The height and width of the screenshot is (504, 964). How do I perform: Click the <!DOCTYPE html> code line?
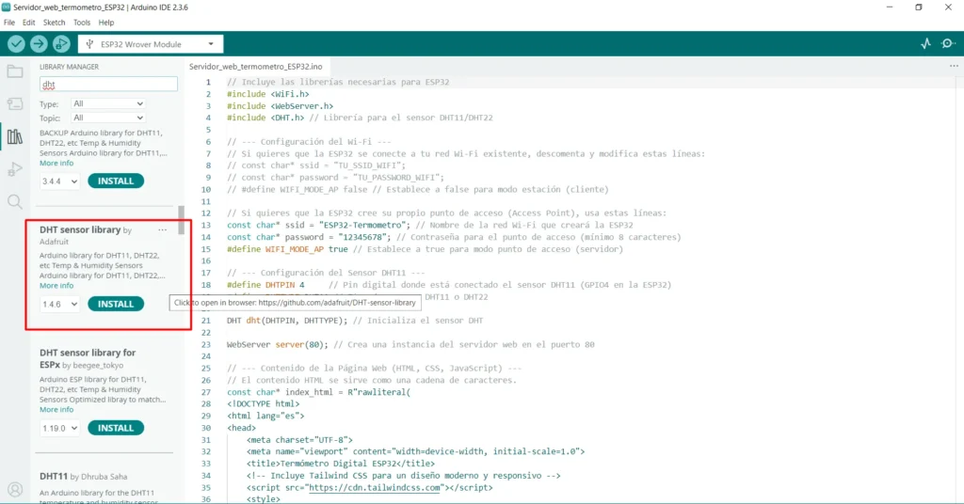click(264, 404)
